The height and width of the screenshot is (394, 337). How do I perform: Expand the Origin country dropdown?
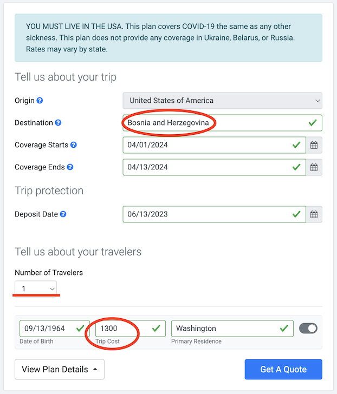pos(222,101)
